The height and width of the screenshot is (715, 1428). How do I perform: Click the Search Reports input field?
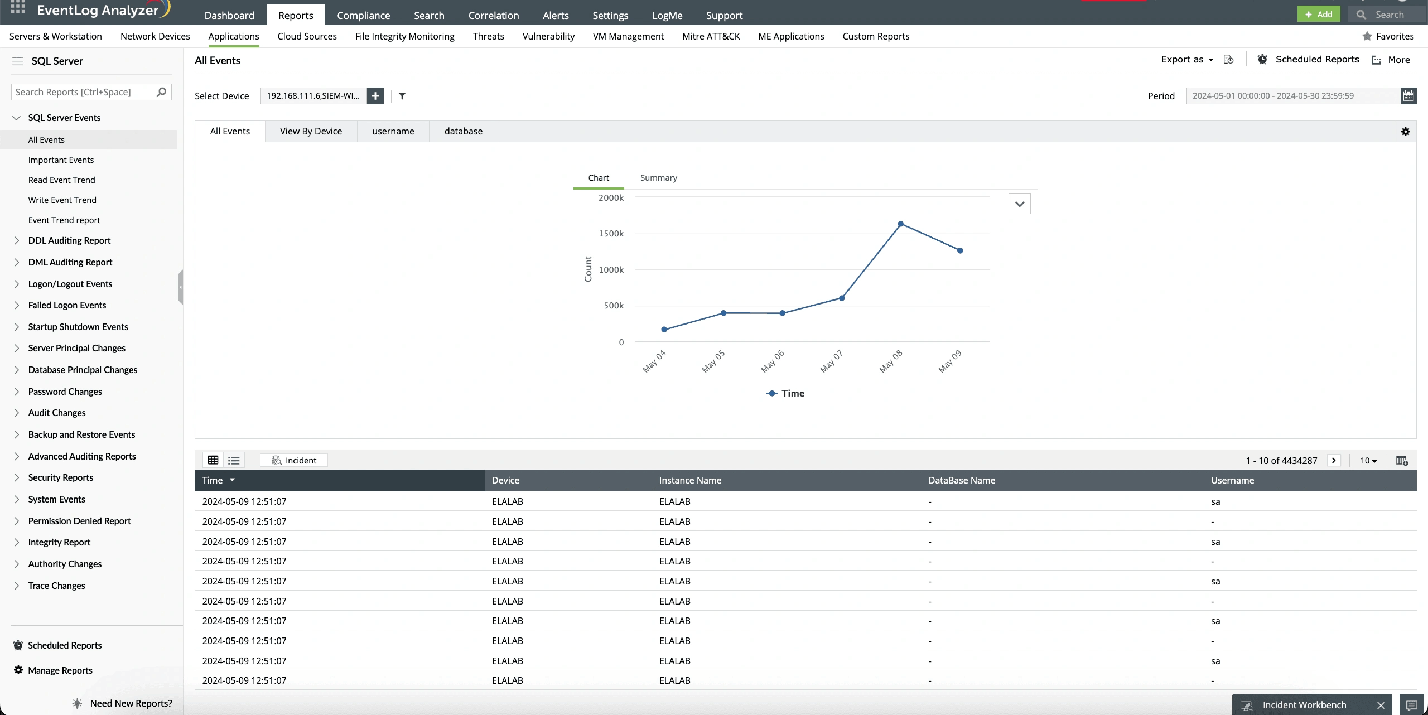click(x=84, y=92)
